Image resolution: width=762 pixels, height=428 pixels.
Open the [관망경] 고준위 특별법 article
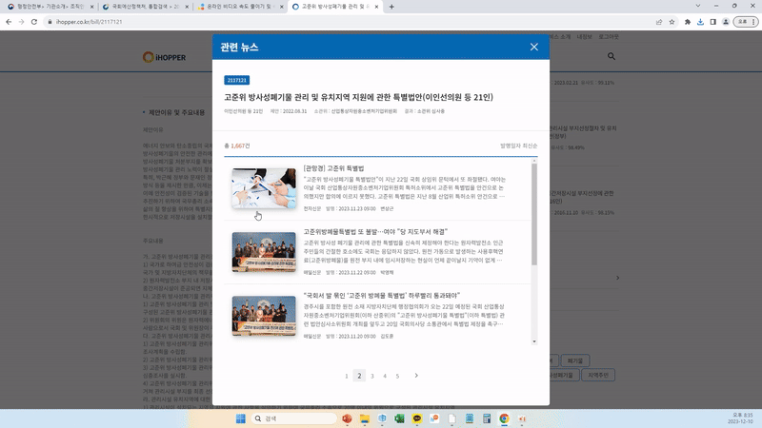[333, 168]
